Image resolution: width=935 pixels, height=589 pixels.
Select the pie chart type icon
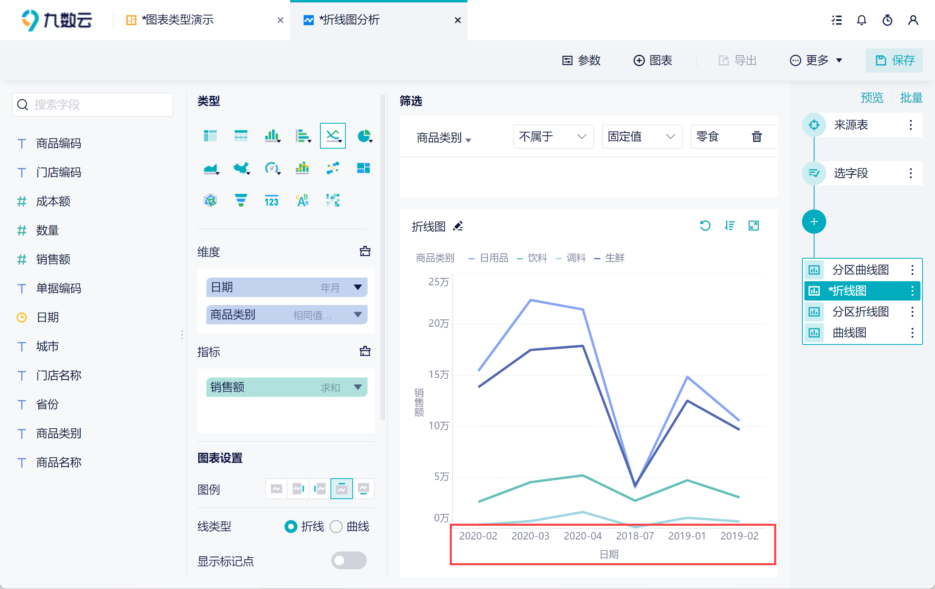364,136
